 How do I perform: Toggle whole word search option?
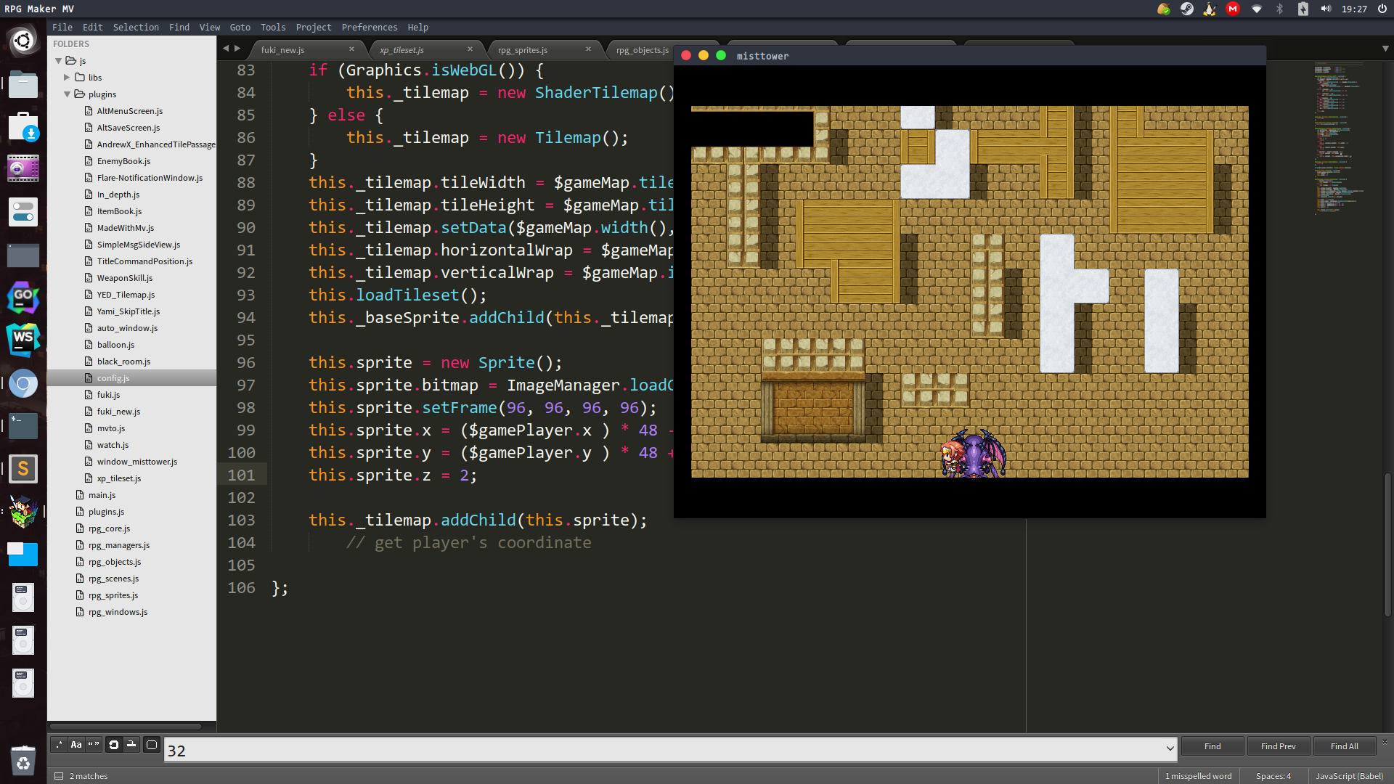coord(94,745)
